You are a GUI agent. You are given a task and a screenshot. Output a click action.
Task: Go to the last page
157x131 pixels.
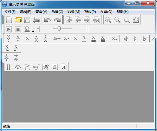(x=96, y=20)
